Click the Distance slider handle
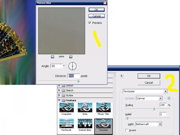The image size is (180, 135). (x=78, y=81)
